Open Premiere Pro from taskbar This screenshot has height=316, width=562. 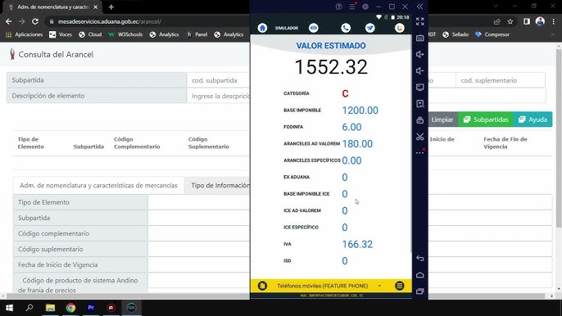click(x=91, y=308)
